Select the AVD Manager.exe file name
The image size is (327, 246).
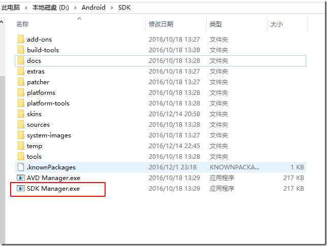click(x=53, y=178)
